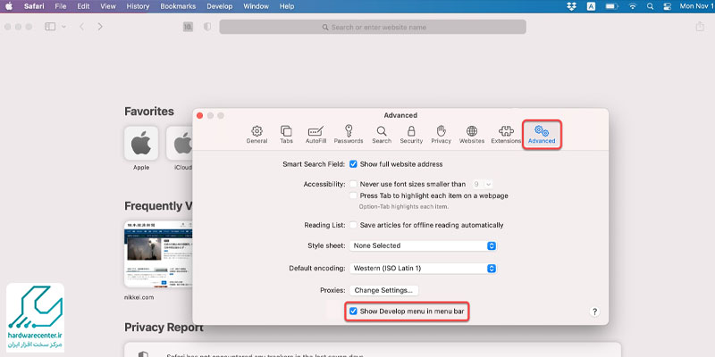The width and height of the screenshot is (715, 357).
Task: Open Wi-Fi menu in menu bar
Action: point(633,6)
